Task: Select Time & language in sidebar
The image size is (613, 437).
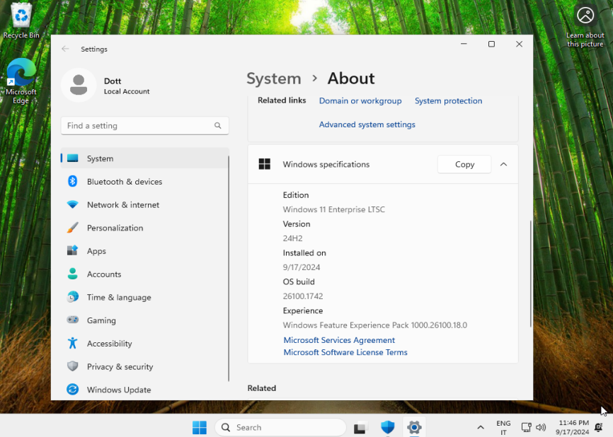Action: pyautogui.click(x=144, y=297)
